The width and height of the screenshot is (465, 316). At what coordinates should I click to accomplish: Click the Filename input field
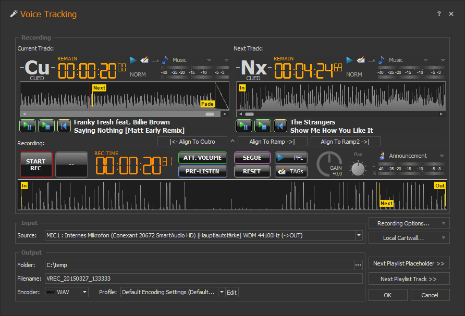coord(203,279)
